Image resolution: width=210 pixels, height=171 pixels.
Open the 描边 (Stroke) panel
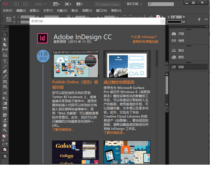[178, 50]
